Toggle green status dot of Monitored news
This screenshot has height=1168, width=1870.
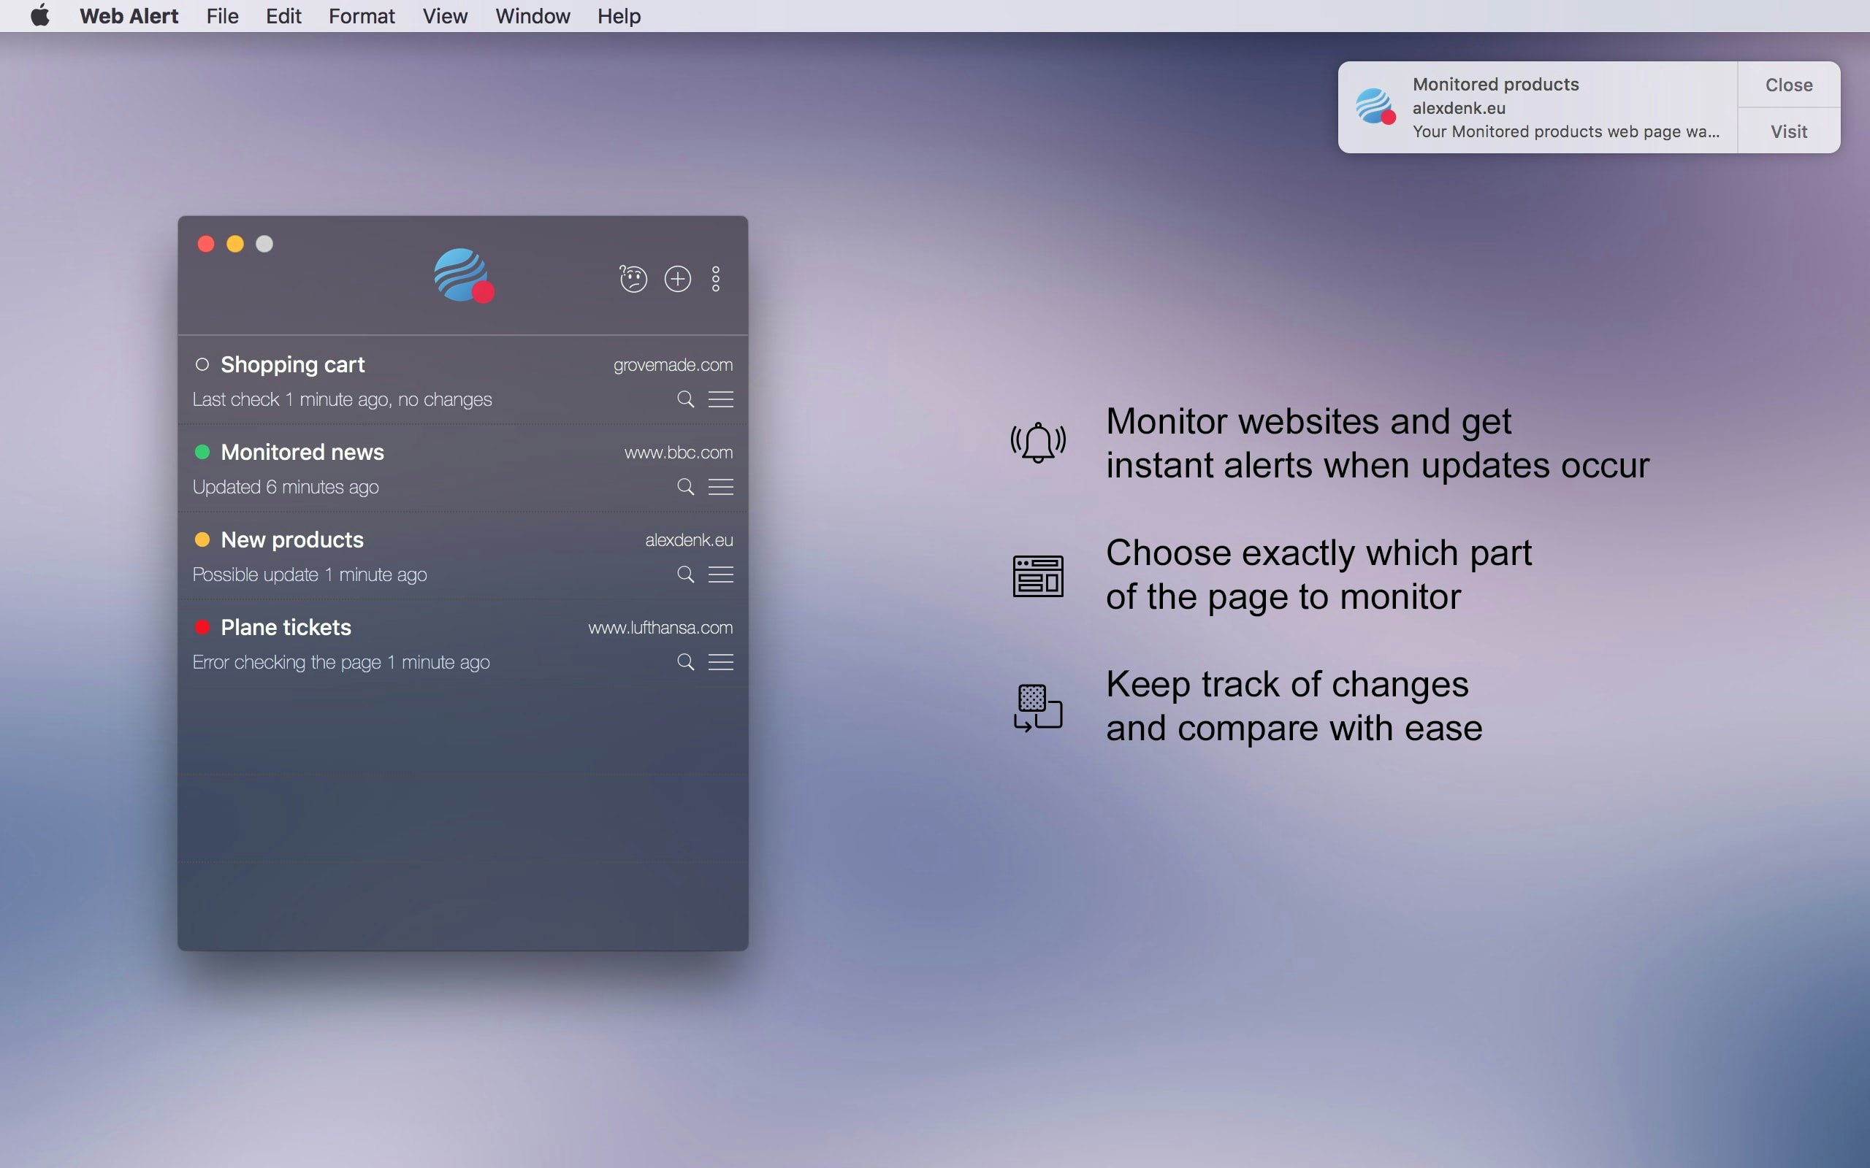202,452
